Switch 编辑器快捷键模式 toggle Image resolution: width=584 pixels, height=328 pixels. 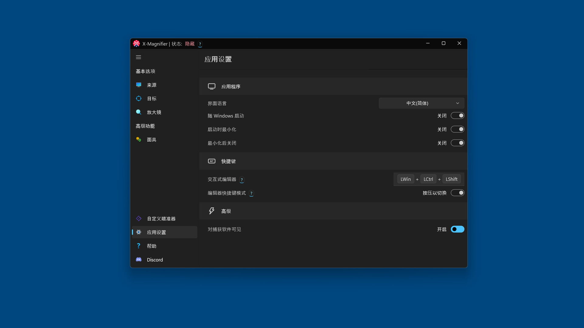click(x=457, y=193)
